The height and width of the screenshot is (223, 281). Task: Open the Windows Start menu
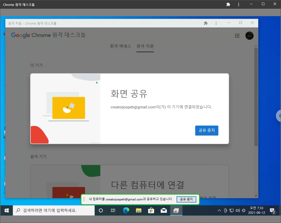click(7, 210)
